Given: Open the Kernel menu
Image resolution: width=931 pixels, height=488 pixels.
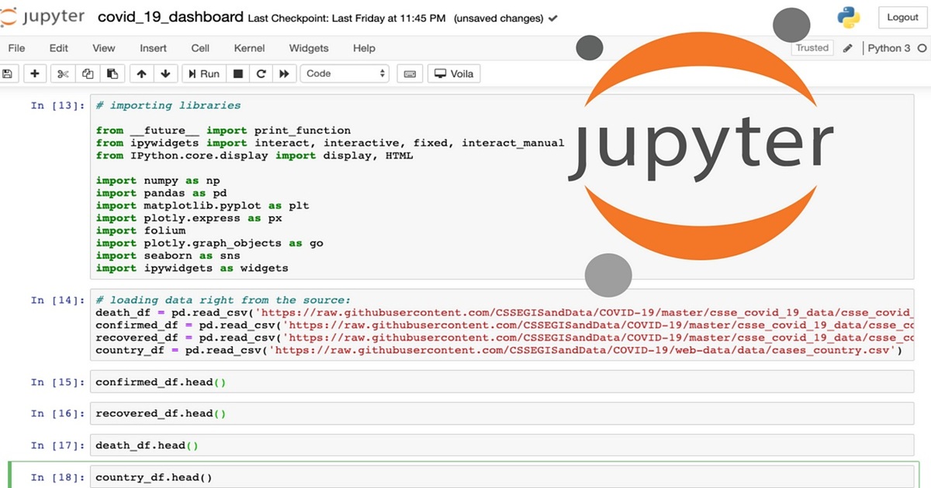Looking at the screenshot, I should coord(249,48).
